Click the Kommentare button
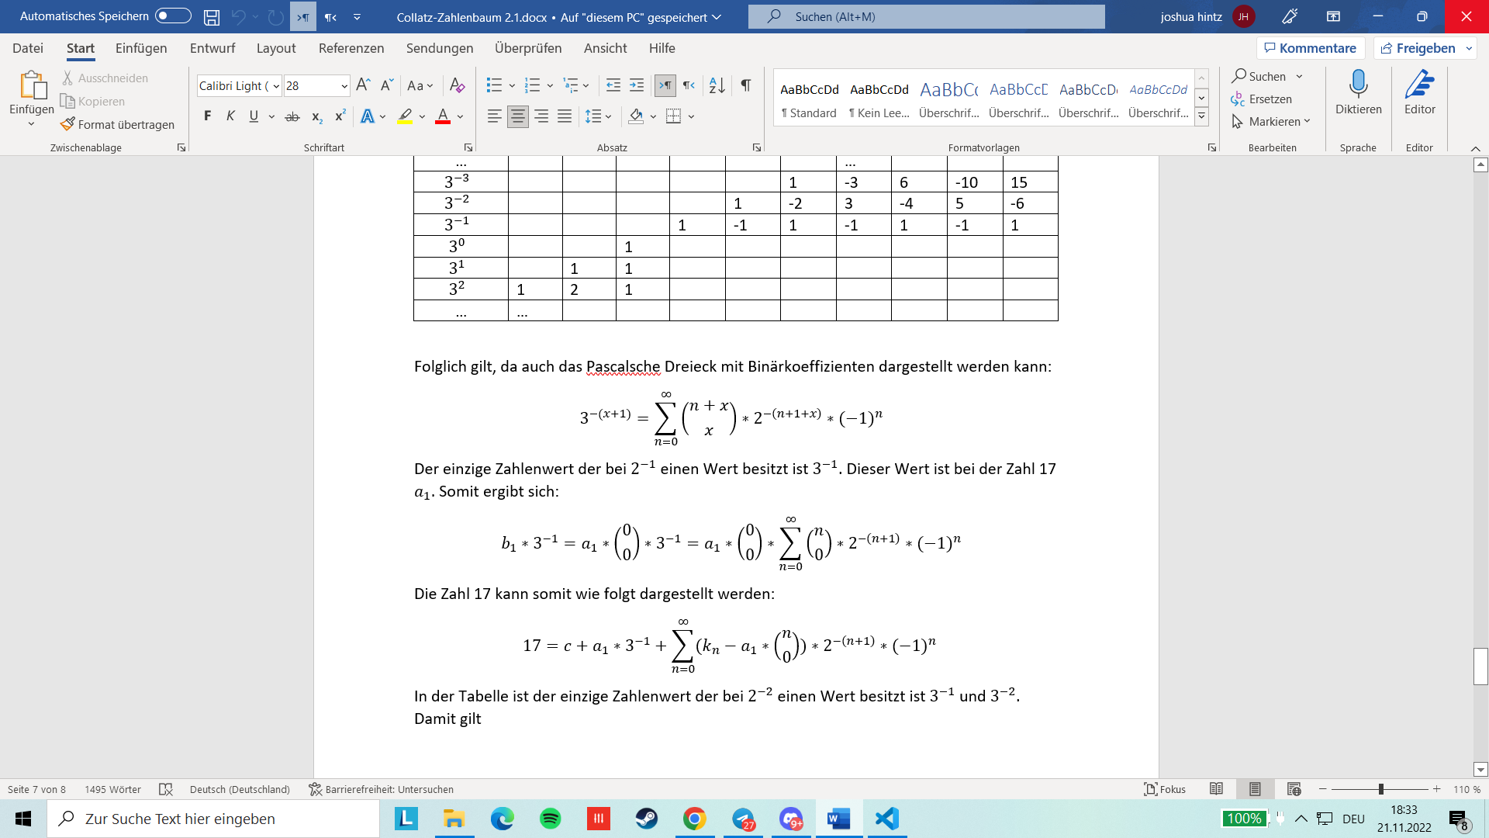This screenshot has height=838, width=1489. [x=1311, y=48]
